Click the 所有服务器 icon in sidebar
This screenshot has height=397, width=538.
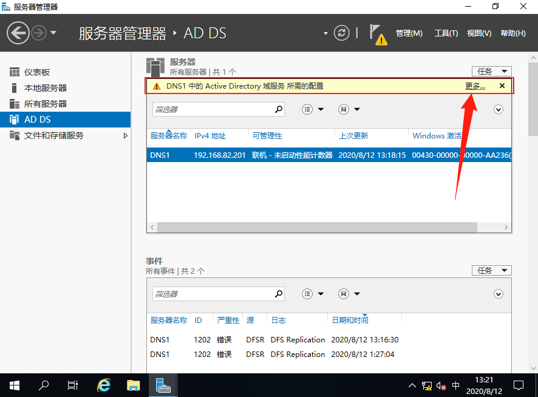(x=15, y=104)
